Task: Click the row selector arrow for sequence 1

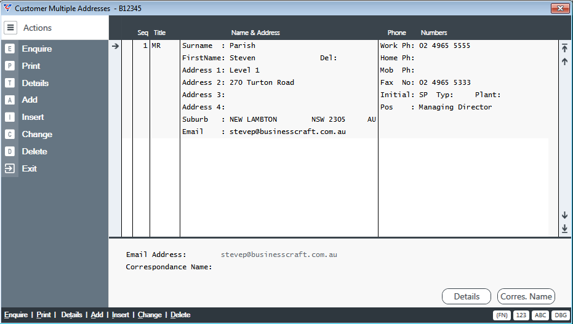Action: 115,46
